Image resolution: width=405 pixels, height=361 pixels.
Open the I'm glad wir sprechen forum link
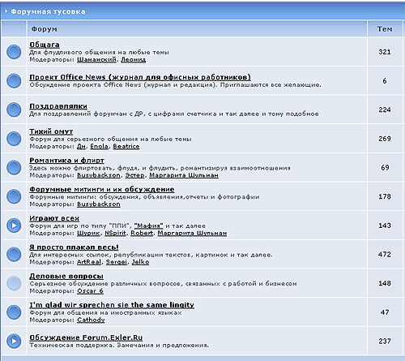[x=112, y=305]
